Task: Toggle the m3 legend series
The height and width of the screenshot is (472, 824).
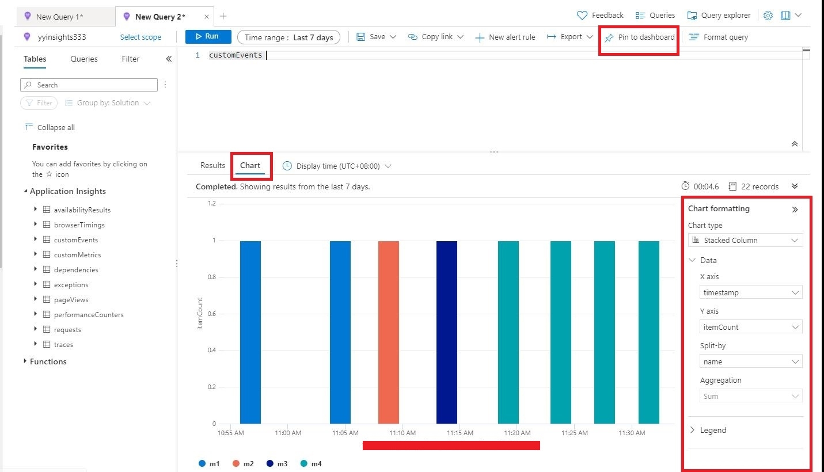Action: pyautogui.click(x=276, y=463)
